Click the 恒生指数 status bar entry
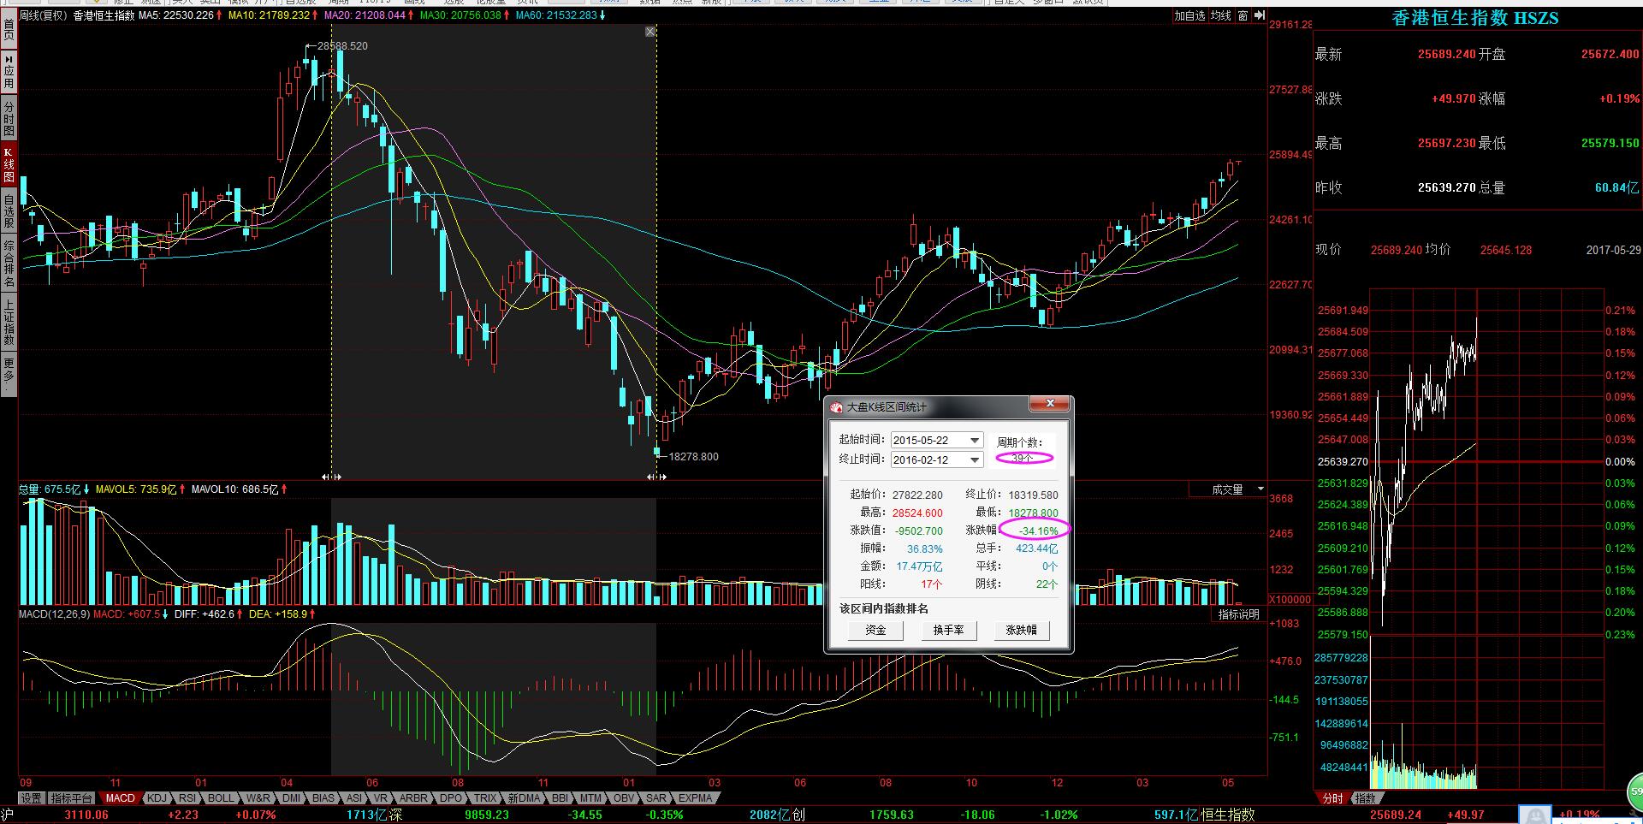 click(1228, 815)
